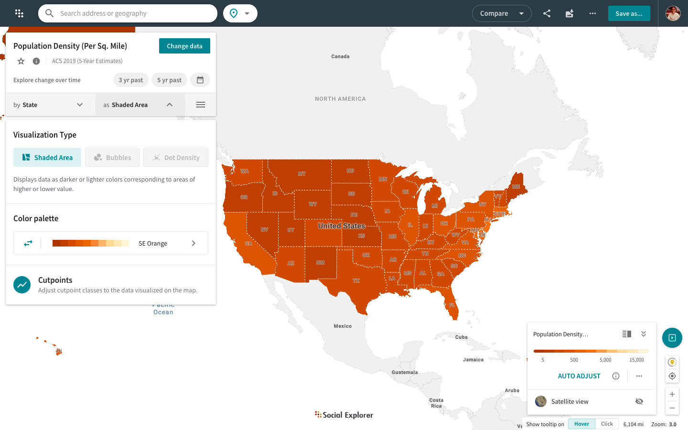
Task: Click the locate me target icon
Action: (672, 376)
